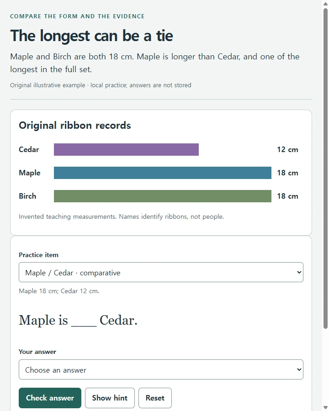Click the Invented teaching measurements note
This screenshot has height=411, width=329.
tap(121, 217)
